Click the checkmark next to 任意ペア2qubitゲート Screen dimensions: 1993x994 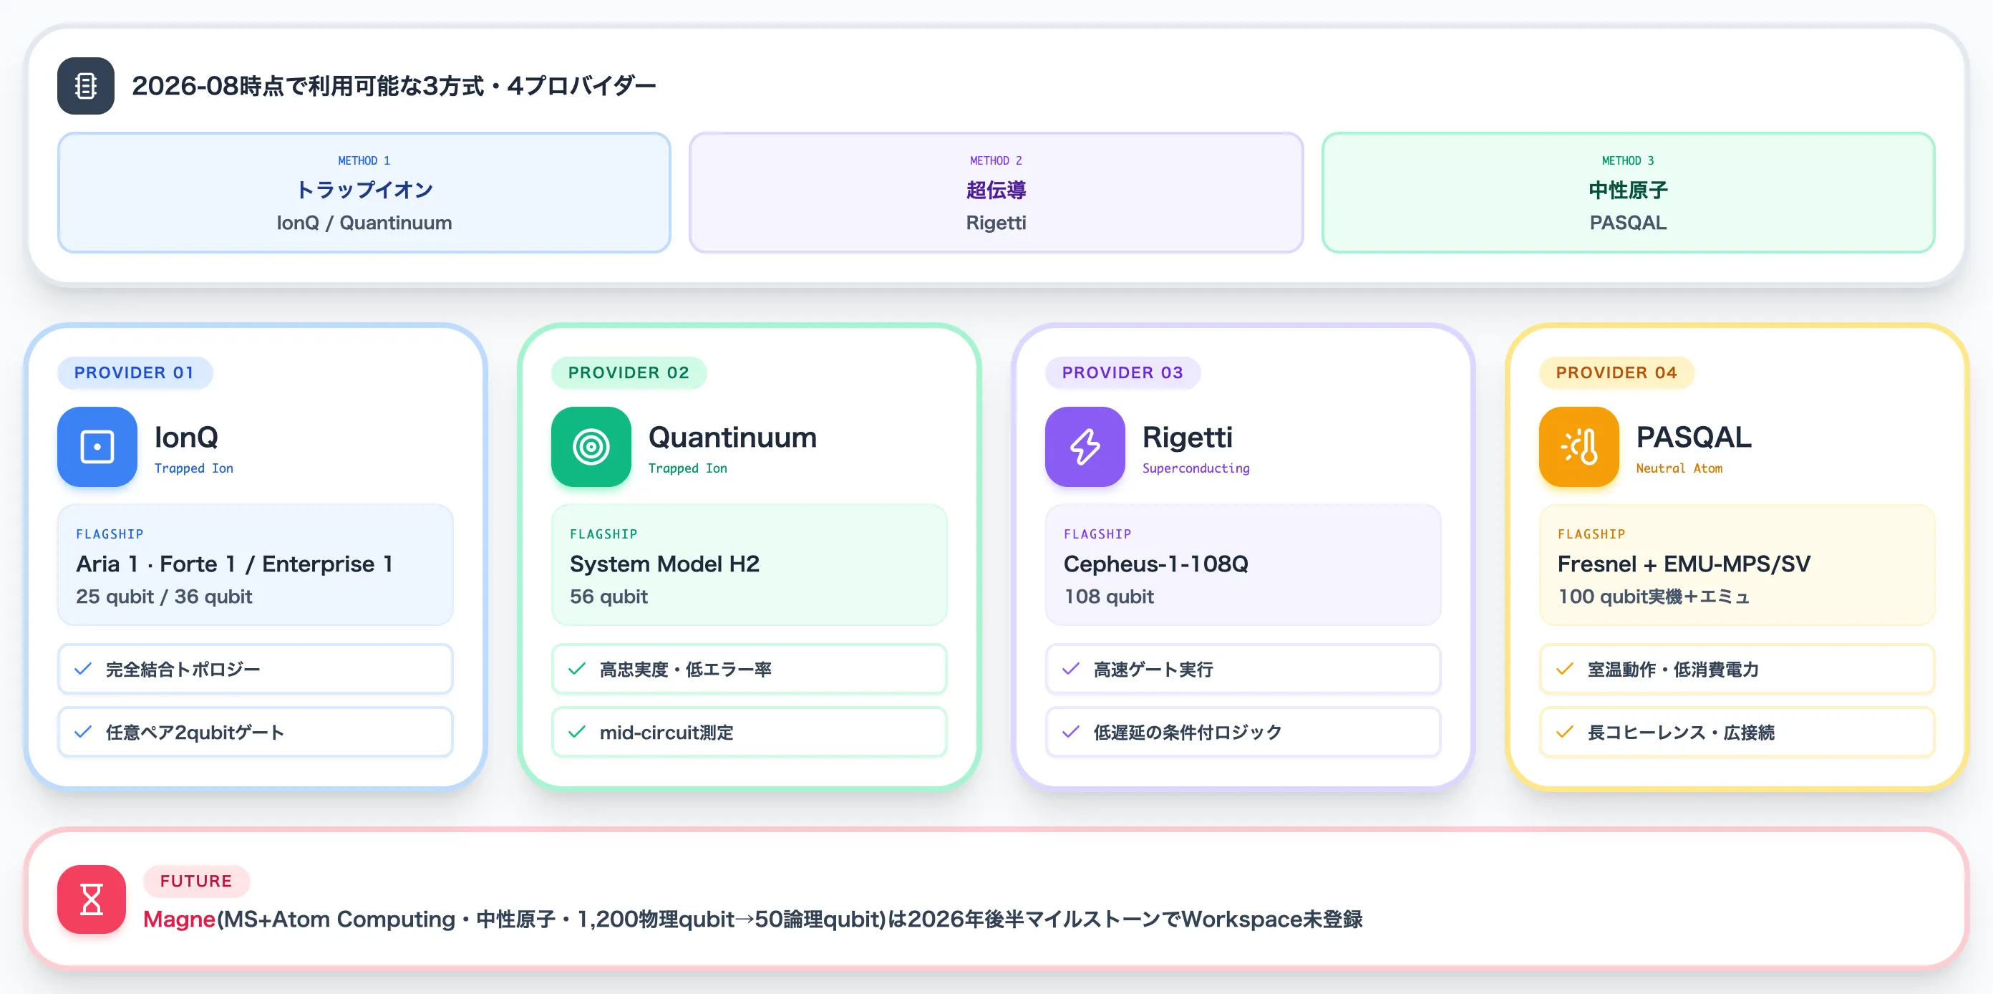tap(83, 733)
